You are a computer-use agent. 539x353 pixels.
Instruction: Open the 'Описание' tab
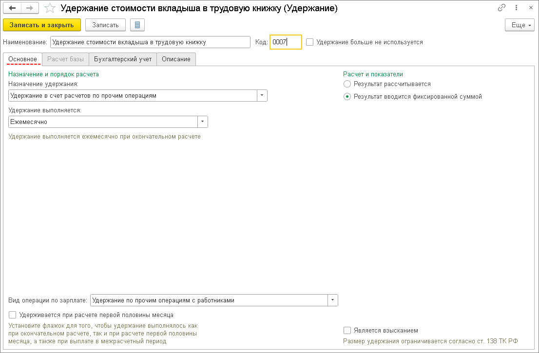point(176,59)
